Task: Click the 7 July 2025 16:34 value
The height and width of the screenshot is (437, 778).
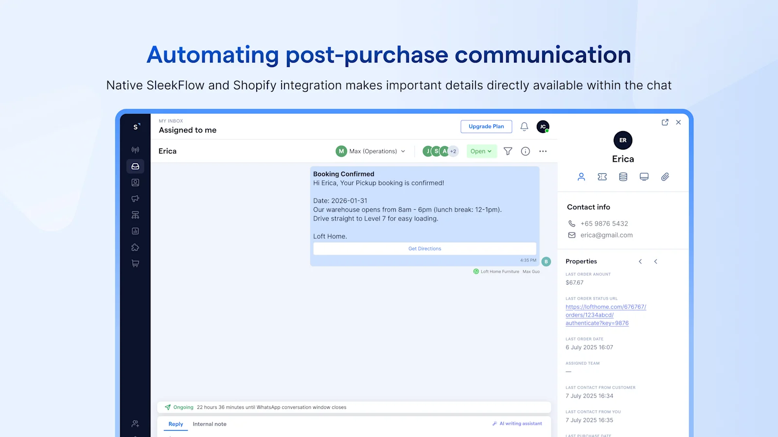Action: tap(589, 396)
